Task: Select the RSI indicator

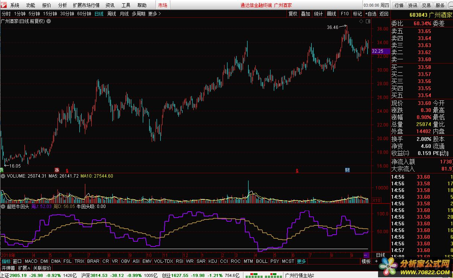Action: pyautogui.click(x=180, y=261)
